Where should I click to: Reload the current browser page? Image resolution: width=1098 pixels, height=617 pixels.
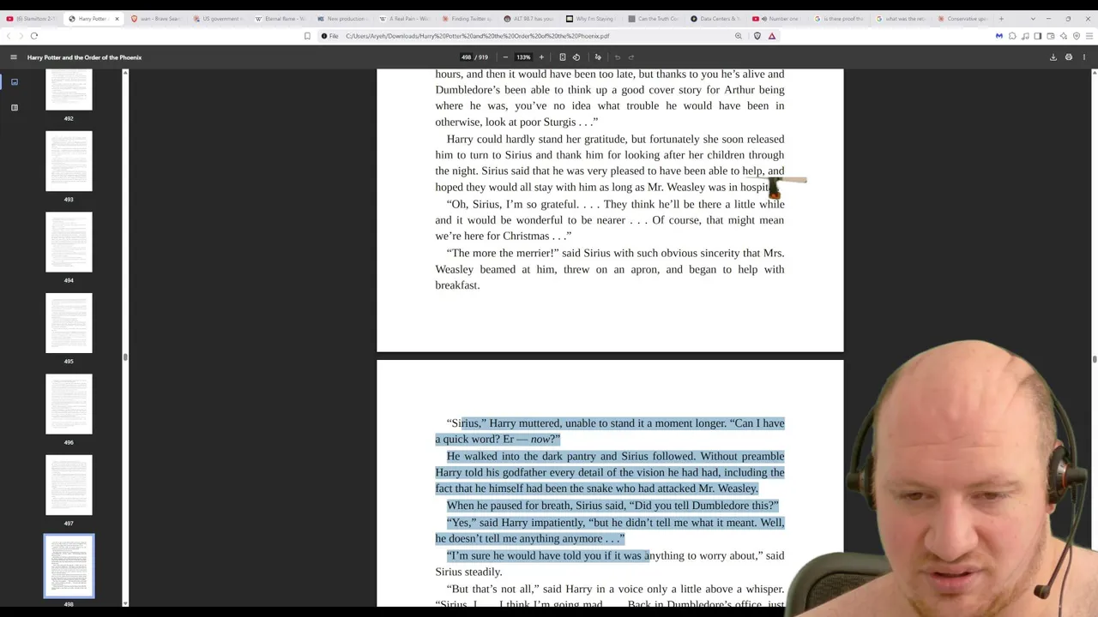pyautogui.click(x=34, y=36)
